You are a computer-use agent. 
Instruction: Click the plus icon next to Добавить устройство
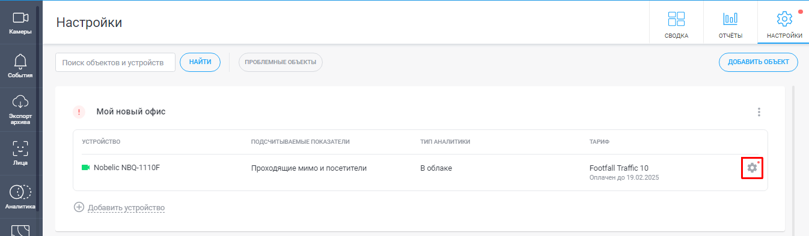click(79, 207)
